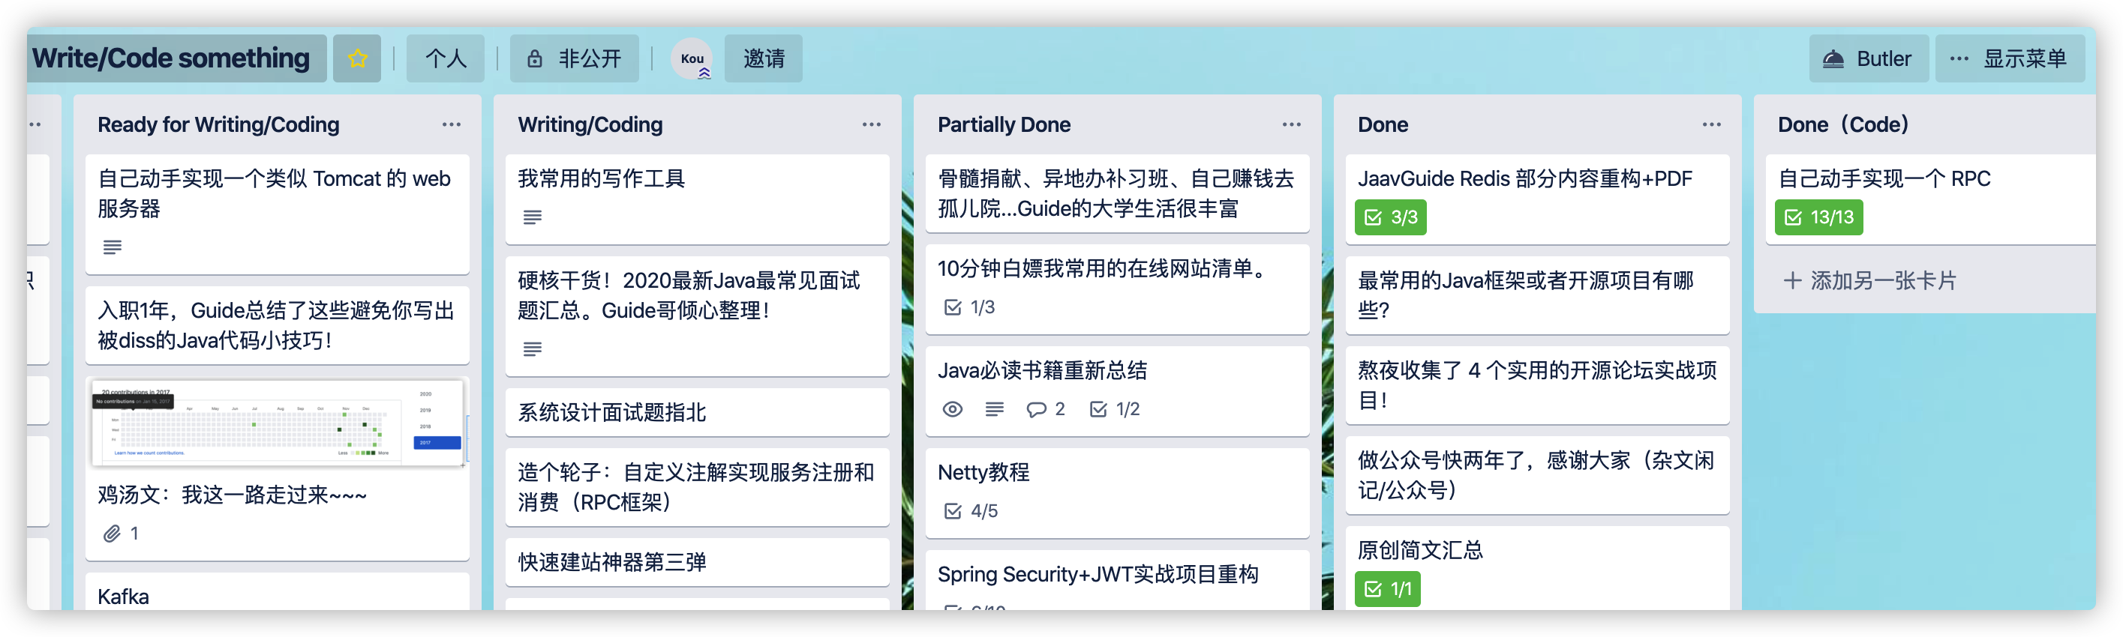Click the comment bubble icon on Java必读书籍重新总结
This screenshot has width=2123, height=637.
tap(1036, 409)
